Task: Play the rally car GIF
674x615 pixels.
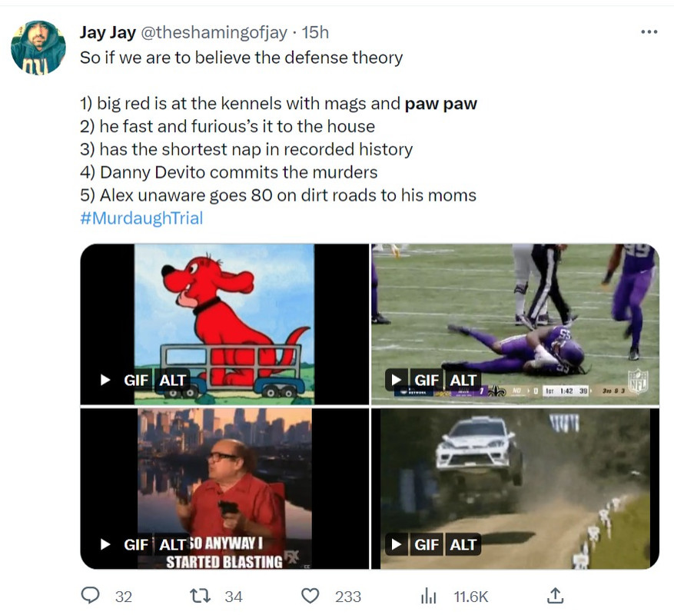Action: 397,544
